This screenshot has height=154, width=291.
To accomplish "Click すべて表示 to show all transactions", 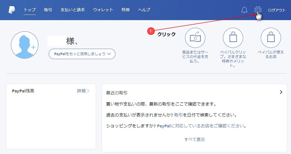I will [194, 139].
